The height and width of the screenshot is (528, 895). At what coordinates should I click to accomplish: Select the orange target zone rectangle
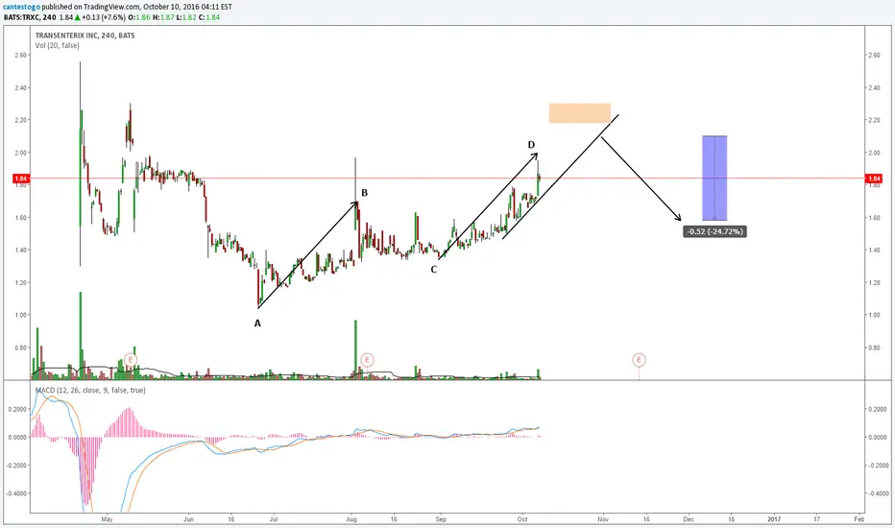coord(580,113)
